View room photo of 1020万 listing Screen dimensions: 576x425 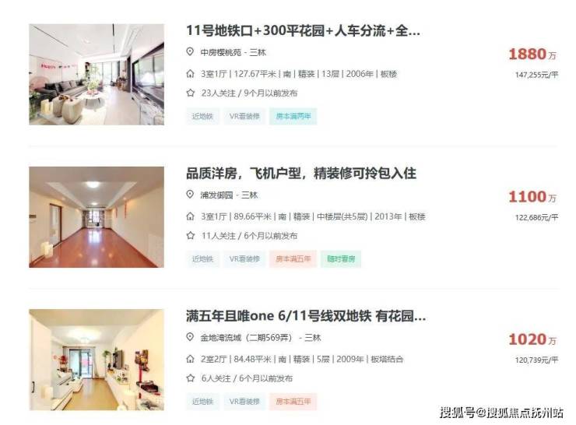(97, 360)
